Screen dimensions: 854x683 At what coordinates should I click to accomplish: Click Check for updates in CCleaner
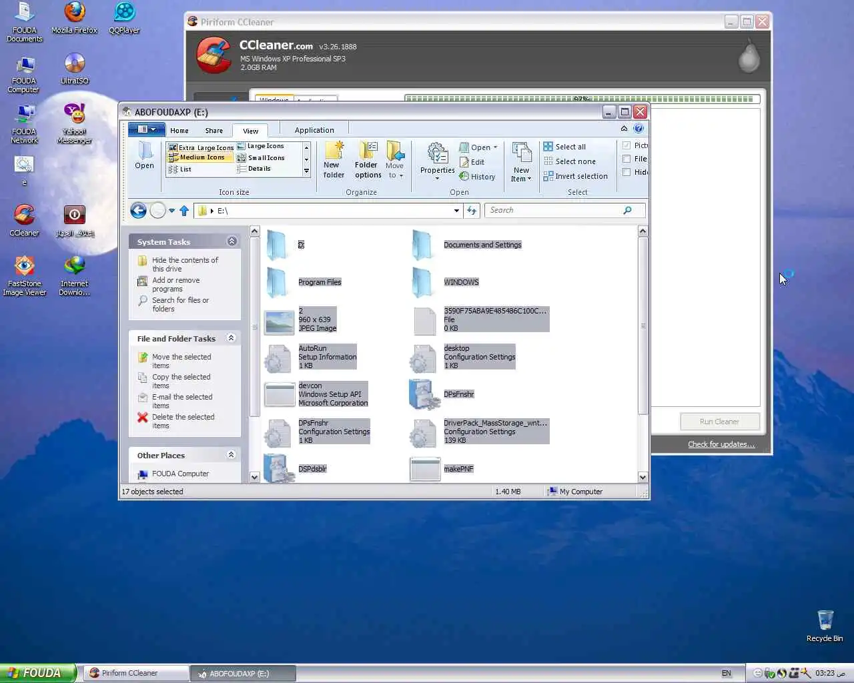[x=721, y=444]
